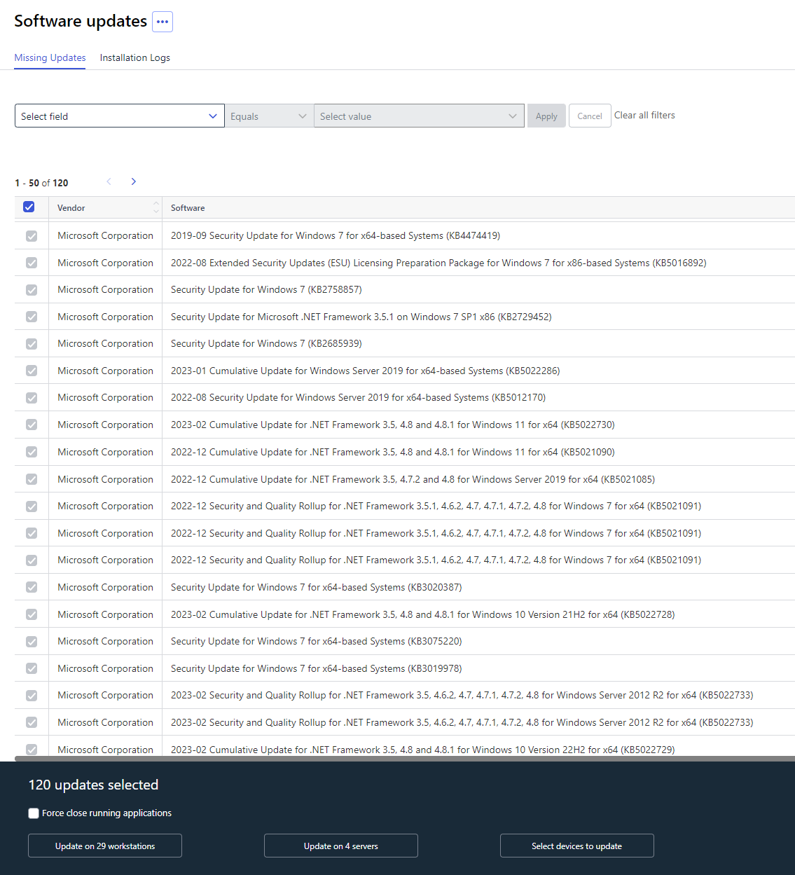Open the more options menu beside Software updates

coord(163,22)
